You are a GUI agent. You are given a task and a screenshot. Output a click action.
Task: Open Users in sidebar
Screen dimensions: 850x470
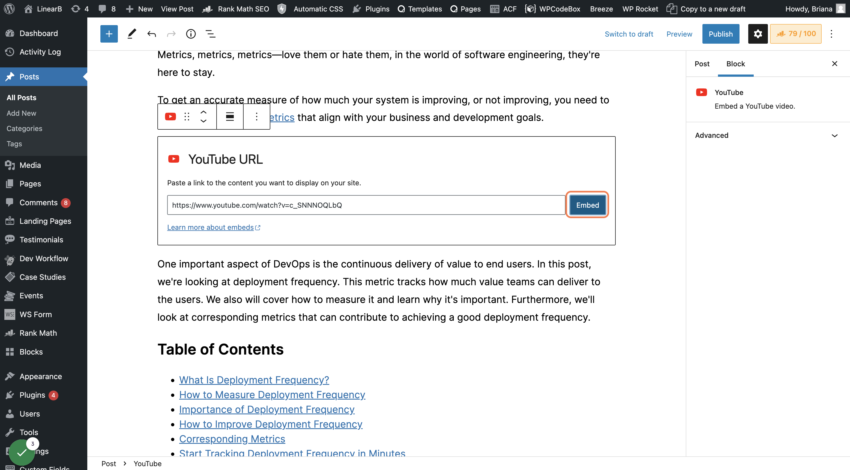point(44,414)
